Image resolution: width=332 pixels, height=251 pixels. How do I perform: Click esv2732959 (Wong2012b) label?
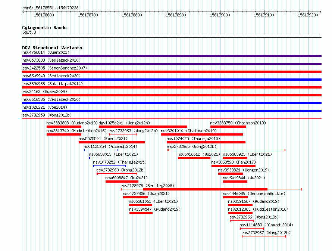click(x=47, y=115)
